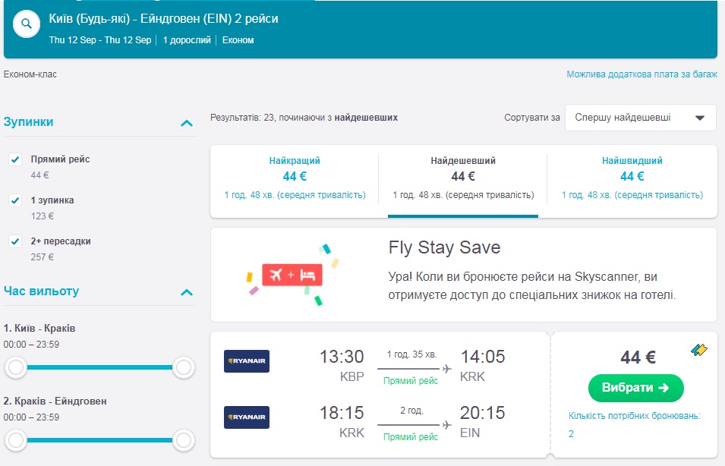
Task: Select the Найкращий tab
Action: (295, 178)
